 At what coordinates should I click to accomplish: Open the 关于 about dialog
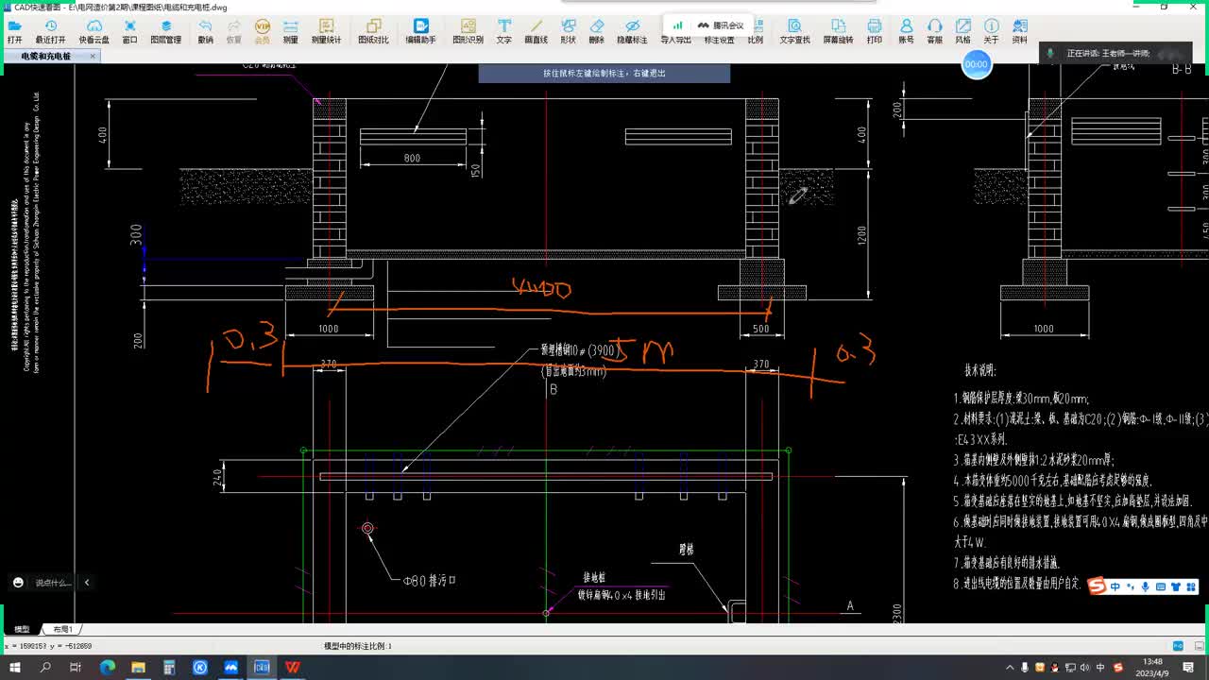991,32
